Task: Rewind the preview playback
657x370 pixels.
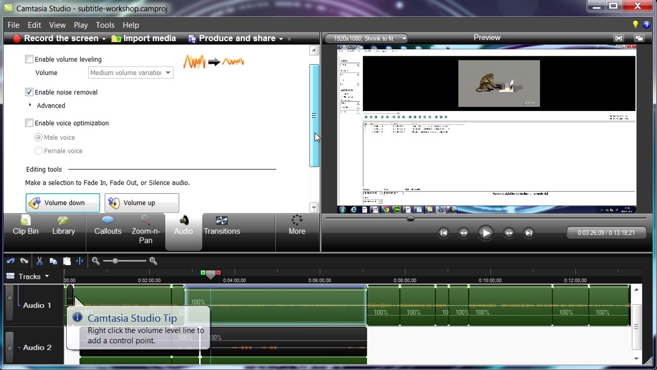Action: pyautogui.click(x=463, y=233)
